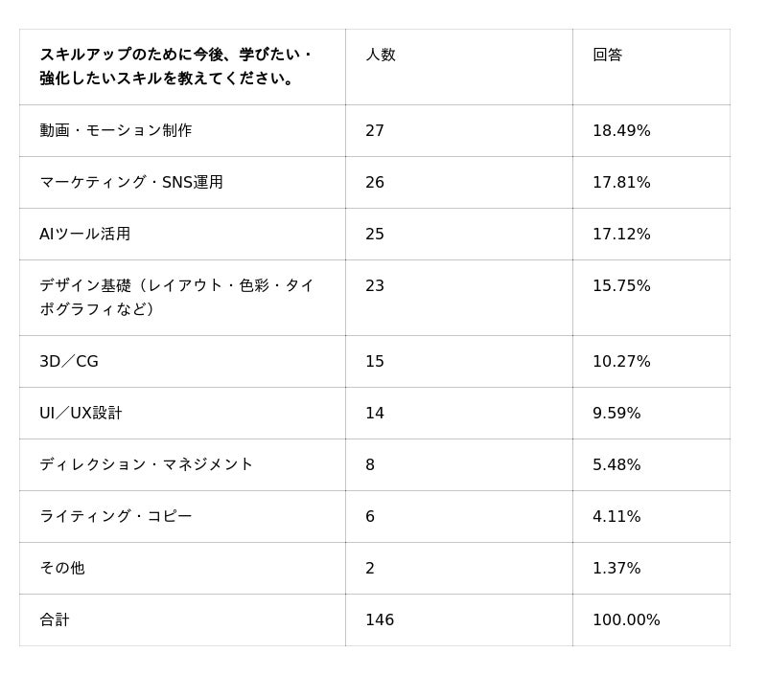Click the 17.81% percentage cell
This screenshot has width=767, height=675.
tap(621, 183)
